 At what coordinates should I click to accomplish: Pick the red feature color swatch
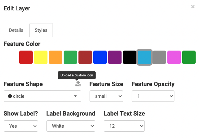pyautogui.click(x=26, y=57)
